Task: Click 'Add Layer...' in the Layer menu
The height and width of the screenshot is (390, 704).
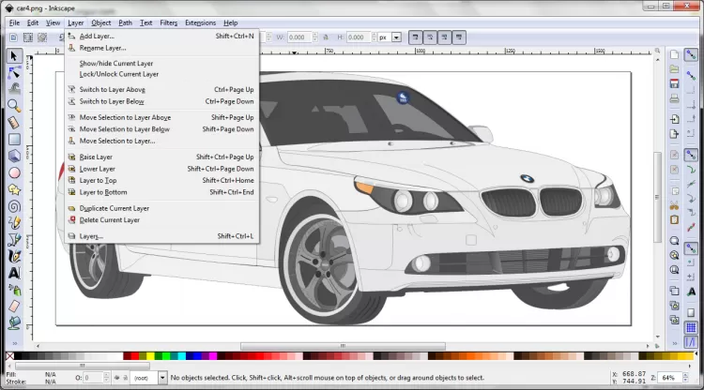Action: [x=97, y=36]
